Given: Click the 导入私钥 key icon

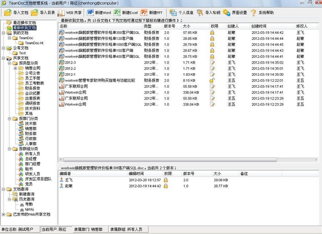Looking at the screenshot, I should 200,13.
